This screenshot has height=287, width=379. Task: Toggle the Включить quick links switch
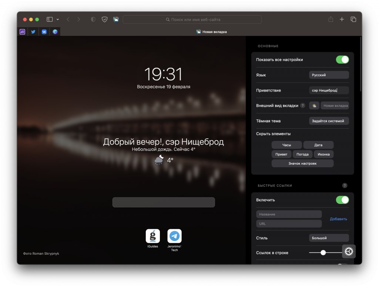pos(342,200)
